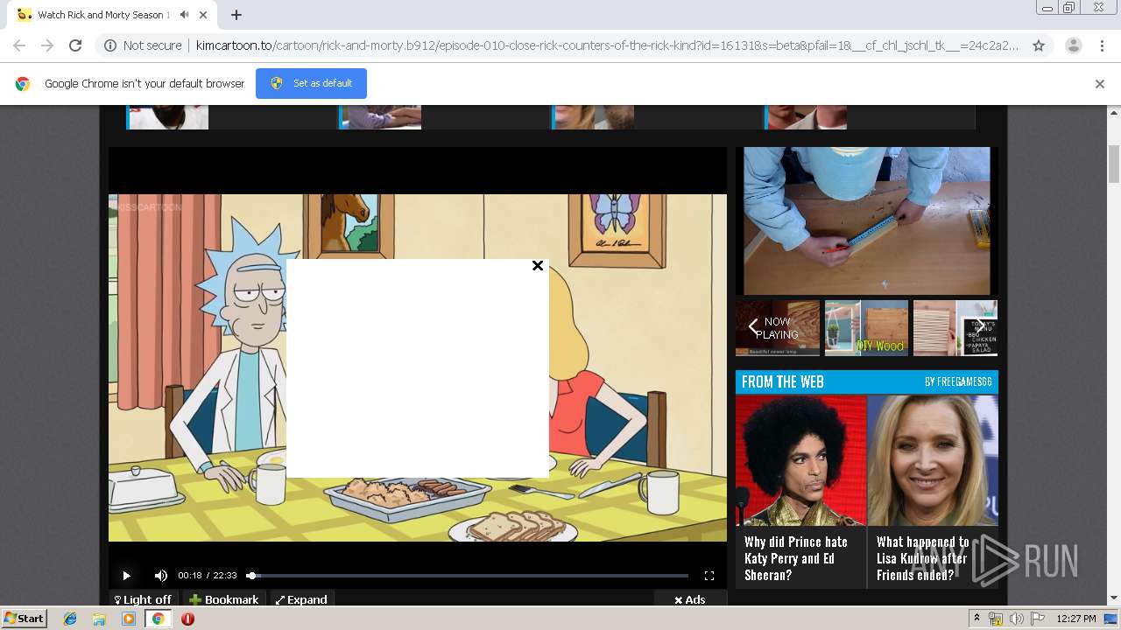Image resolution: width=1121 pixels, height=630 pixels.
Task: Expand the video player
Action: click(x=301, y=599)
